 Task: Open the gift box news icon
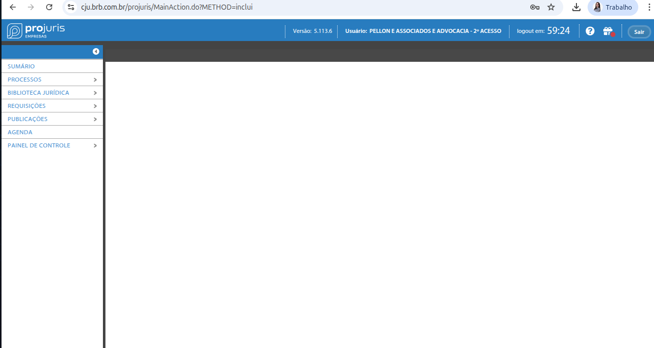(x=608, y=31)
